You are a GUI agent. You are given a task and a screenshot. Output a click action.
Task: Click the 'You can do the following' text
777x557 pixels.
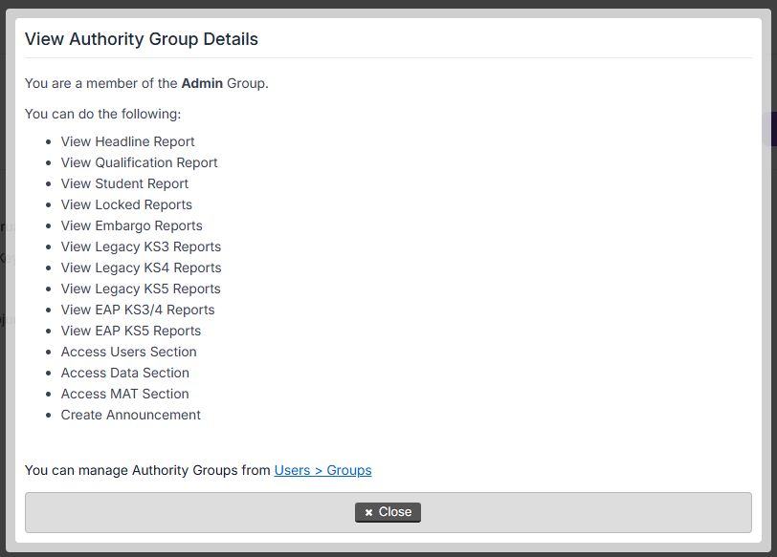[x=102, y=114]
